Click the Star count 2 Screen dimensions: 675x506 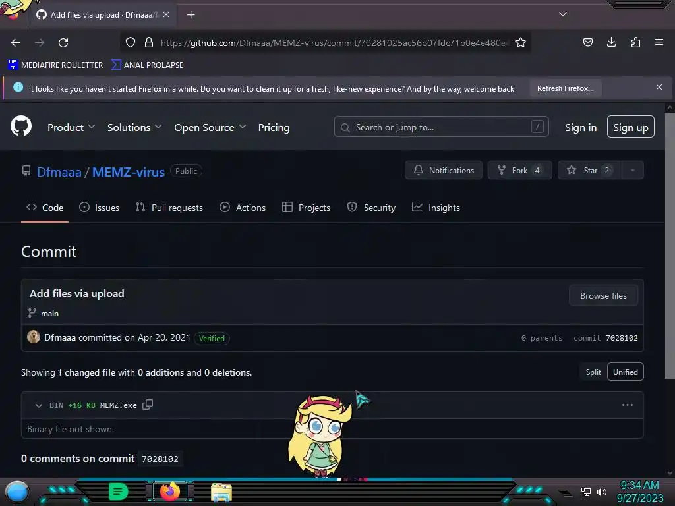point(607,171)
